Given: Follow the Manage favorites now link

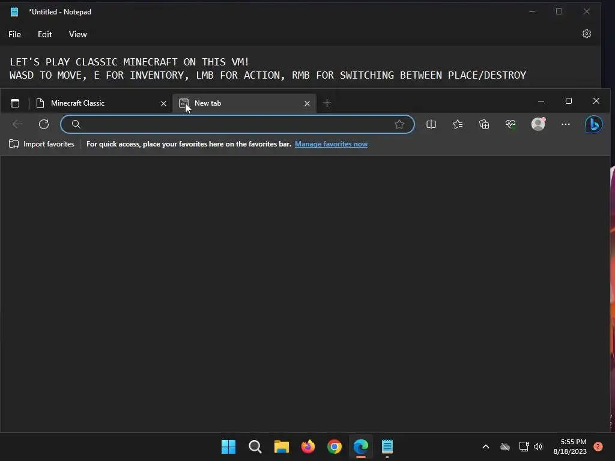Looking at the screenshot, I should (331, 144).
